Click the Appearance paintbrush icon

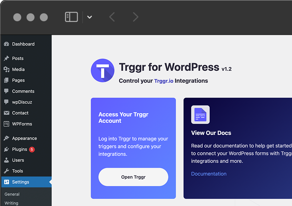(x=6, y=138)
